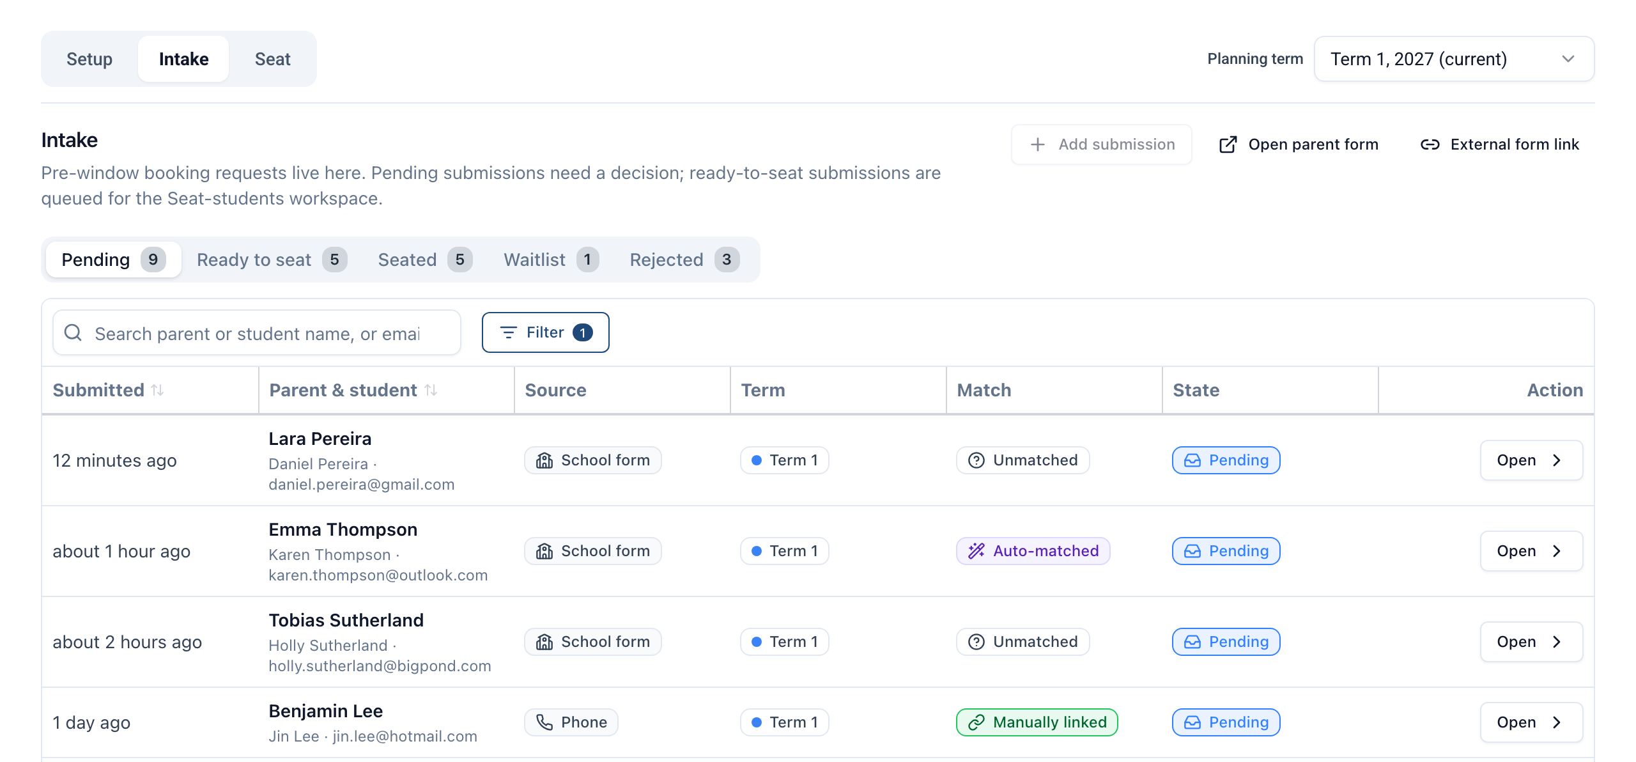Click the plus icon in Add submission
This screenshot has height=762, width=1636.
(x=1038, y=144)
